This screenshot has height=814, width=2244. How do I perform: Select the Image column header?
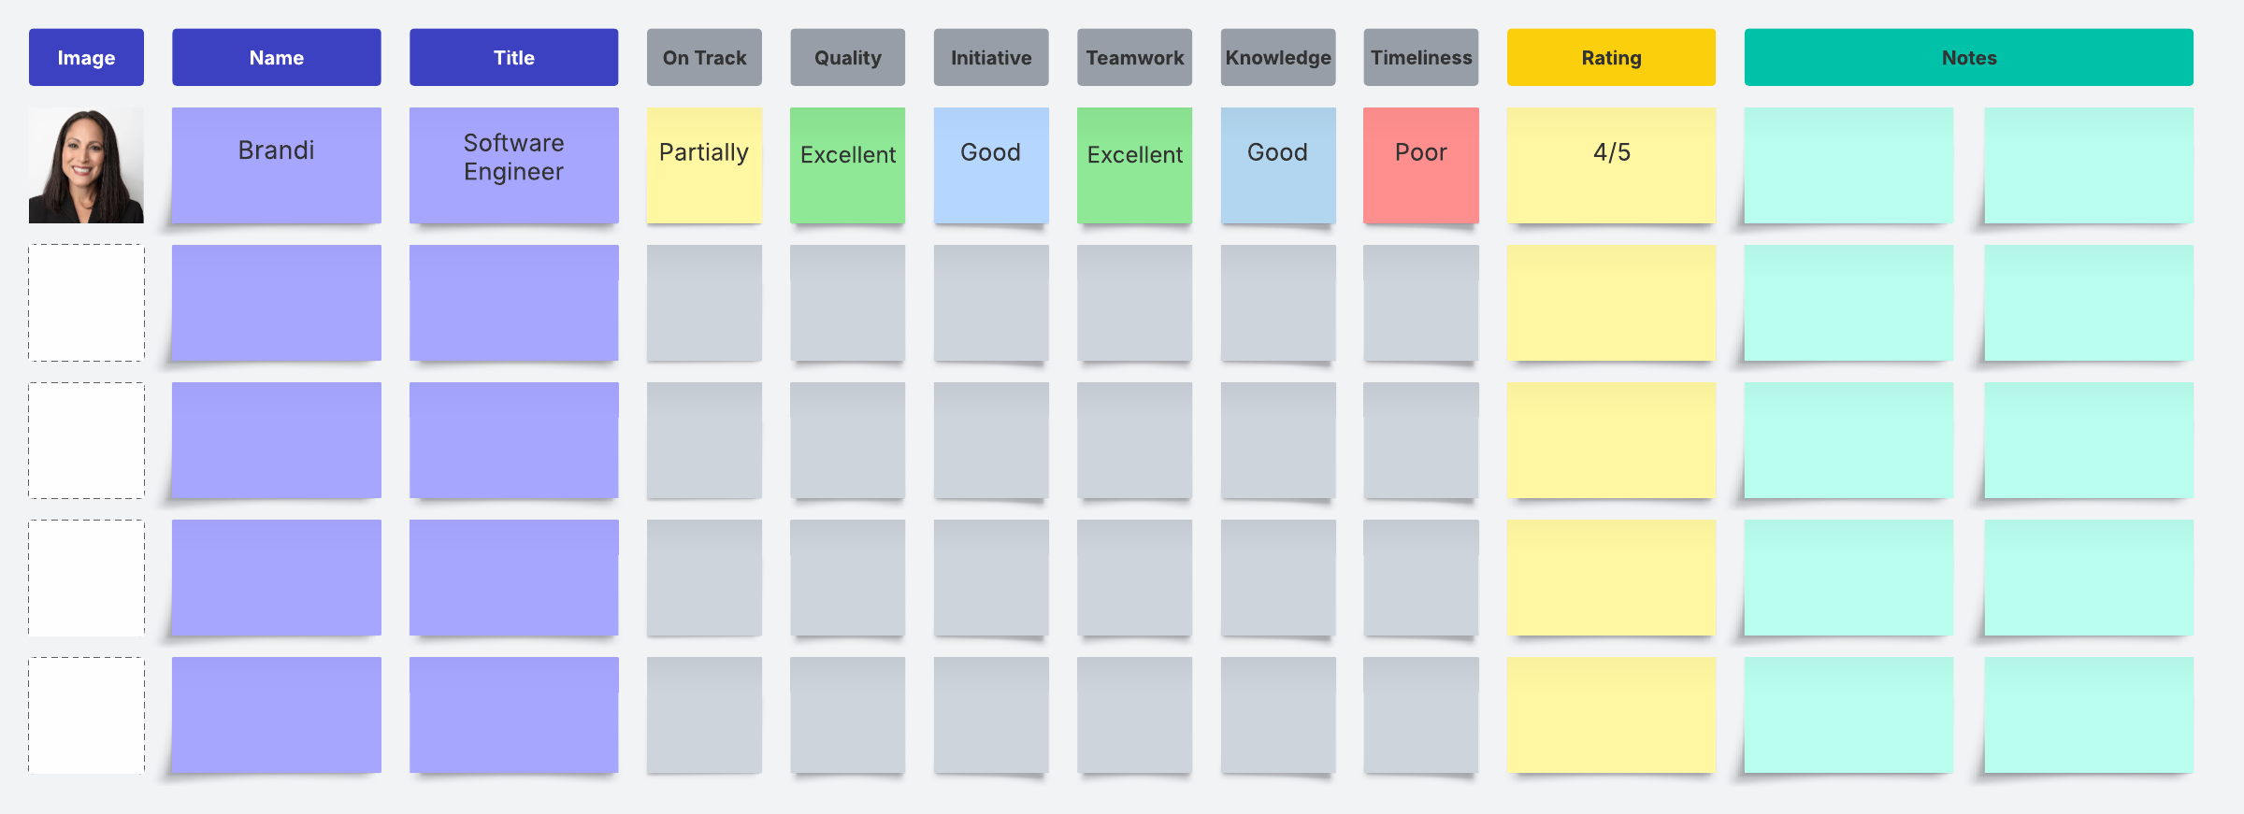pos(86,58)
